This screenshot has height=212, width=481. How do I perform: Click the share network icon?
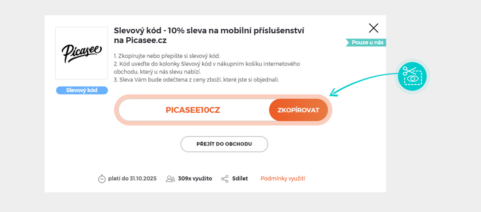(225, 179)
